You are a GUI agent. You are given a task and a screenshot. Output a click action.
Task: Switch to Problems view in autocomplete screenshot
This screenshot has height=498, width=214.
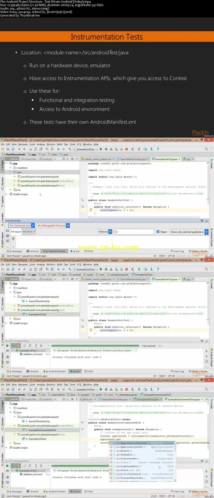pos(46,399)
